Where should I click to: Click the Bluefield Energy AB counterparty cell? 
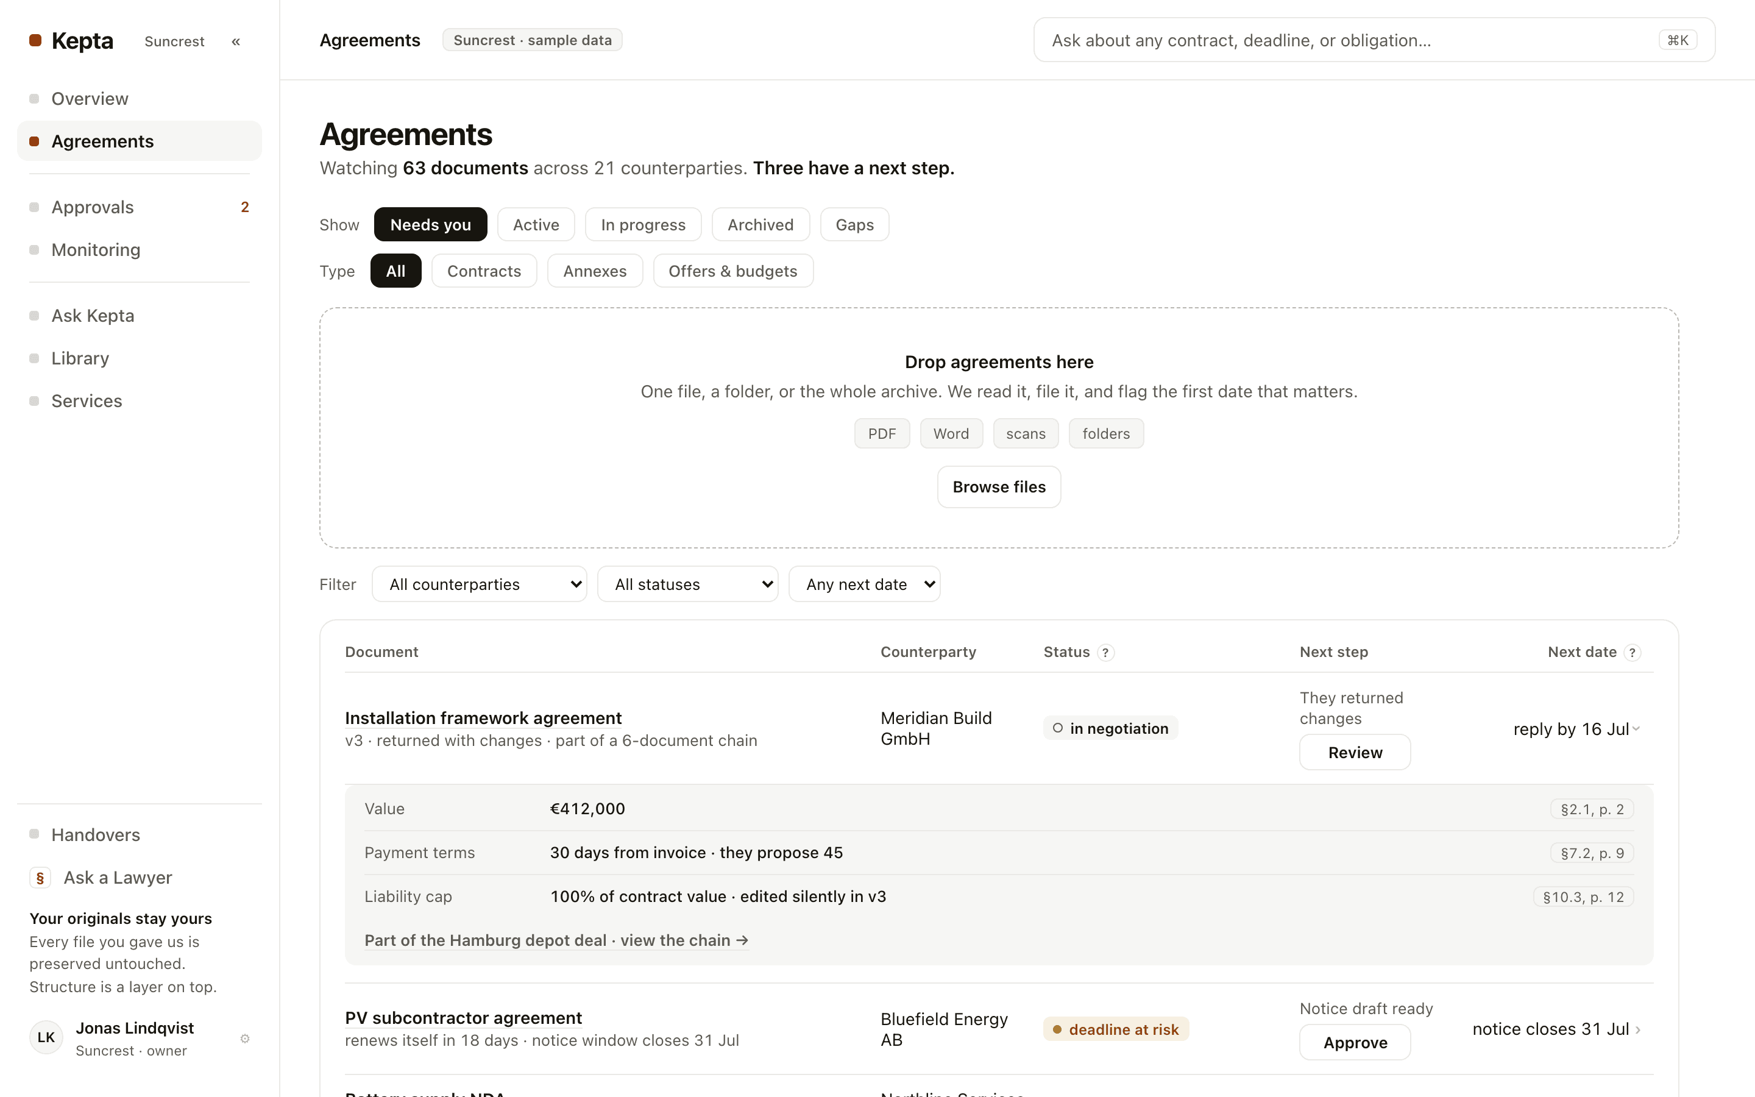click(944, 1029)
